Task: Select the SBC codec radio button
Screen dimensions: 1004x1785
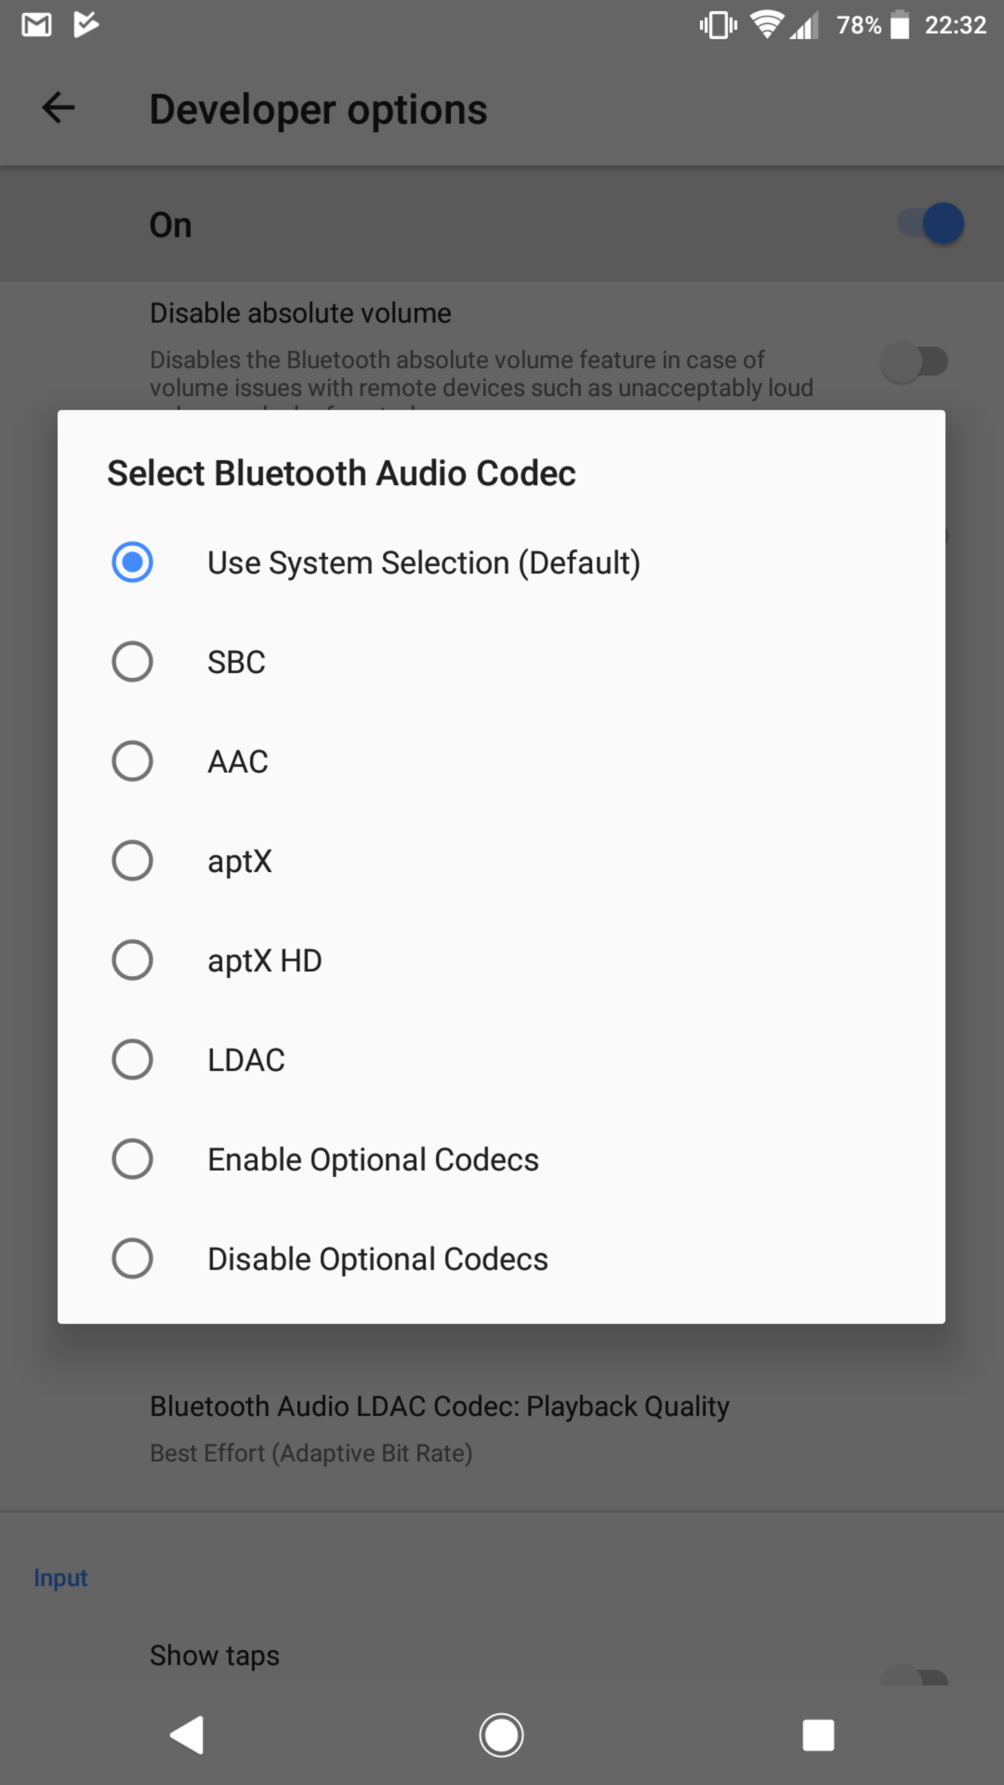Action: 132,662
